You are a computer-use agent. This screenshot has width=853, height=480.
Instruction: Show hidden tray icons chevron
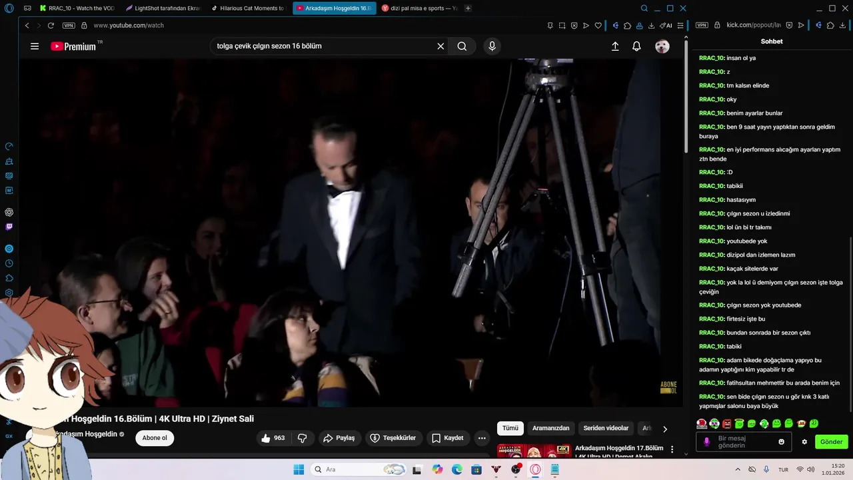point(738,469)
